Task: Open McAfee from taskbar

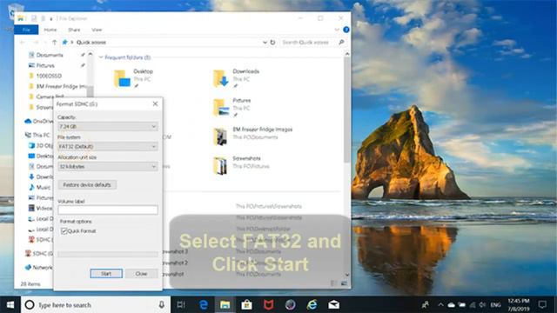Action: click(x=268, y=305)
